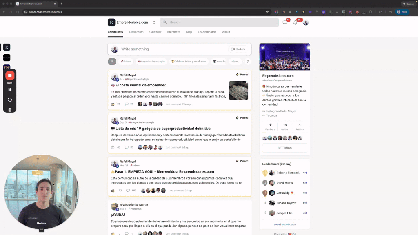Open the webcam bubble options menu
This screenshot has width=418, height=235.
coord(41,229)
